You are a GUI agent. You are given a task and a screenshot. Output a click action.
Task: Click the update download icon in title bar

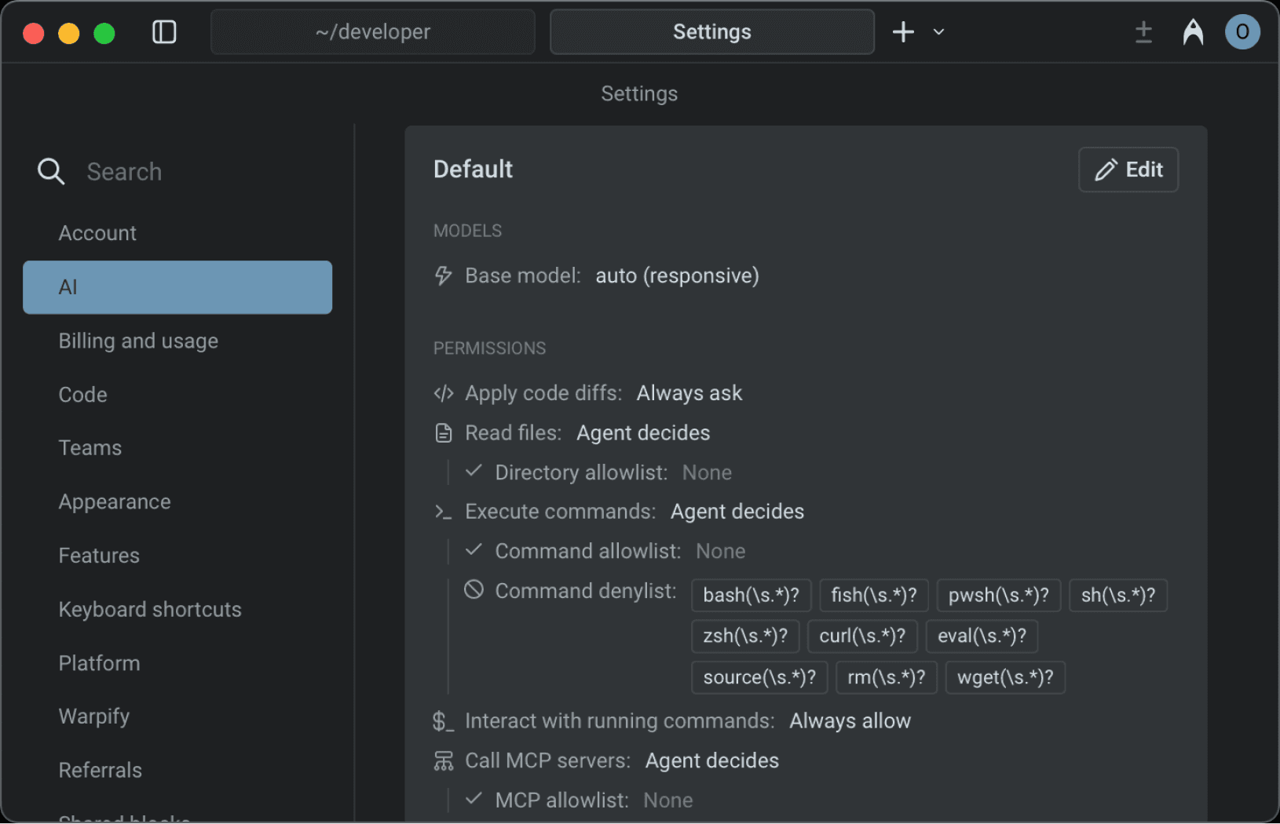[x=1143, y=32]
